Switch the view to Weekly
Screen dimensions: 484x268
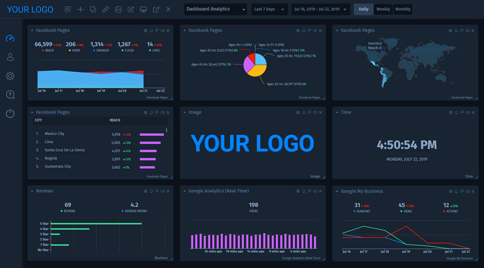tap(383, 9)
